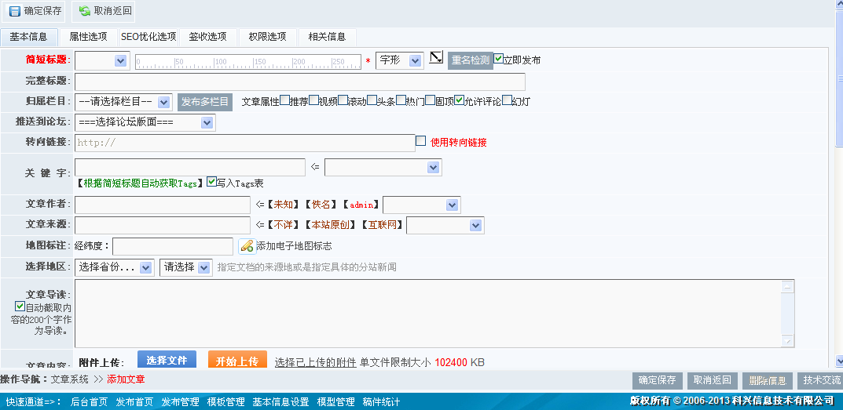Toggle the 写入Tags表 checkbox
843x410 pixels.
tap(212, 181)
